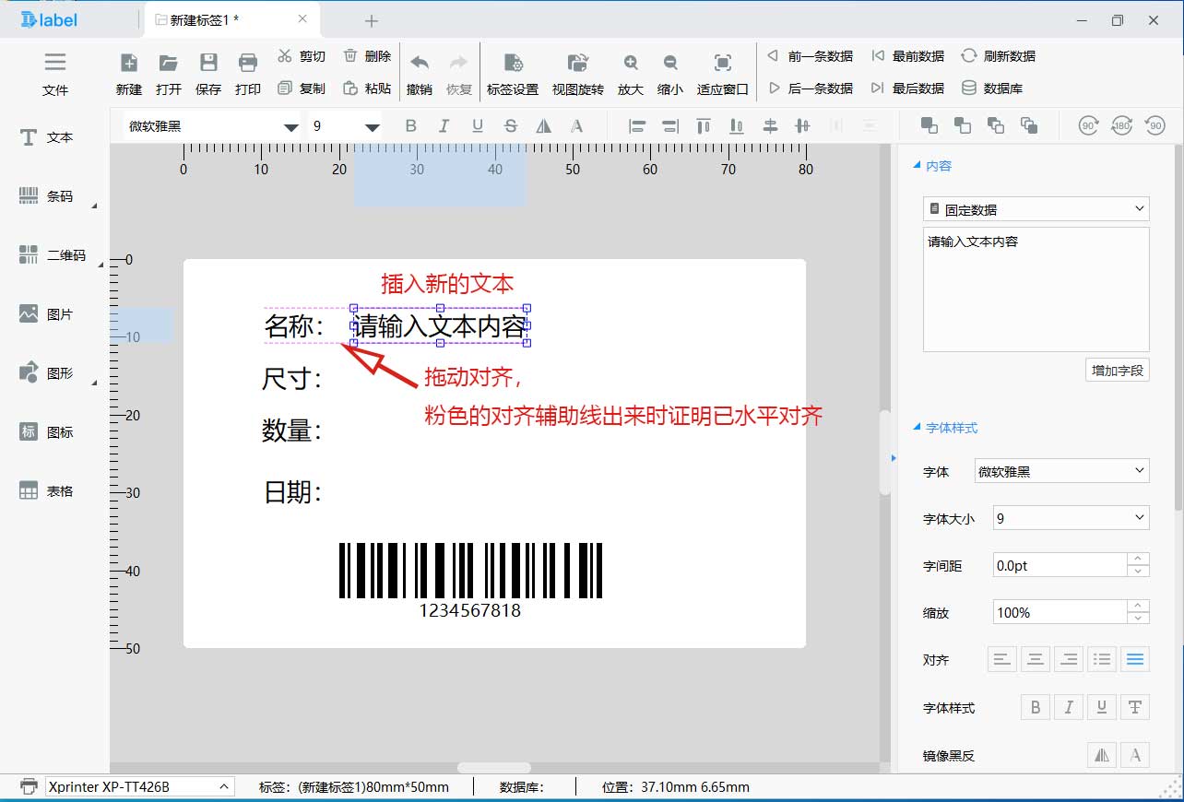The width and height of the screenshot is (1184, 802).
Task: Click the new tab plus button
Action: coord(372,20)
